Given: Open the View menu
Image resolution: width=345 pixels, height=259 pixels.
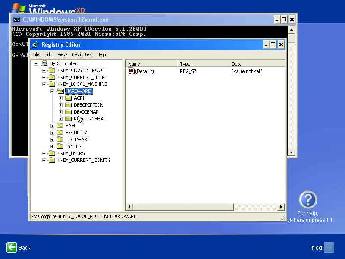Looking at the screenshot, I should point(62,54).
